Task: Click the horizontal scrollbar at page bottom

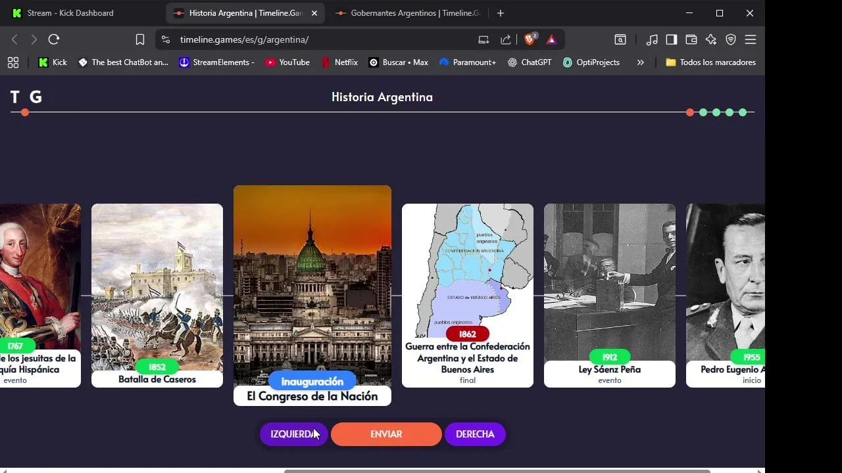Action: (497, 470)
